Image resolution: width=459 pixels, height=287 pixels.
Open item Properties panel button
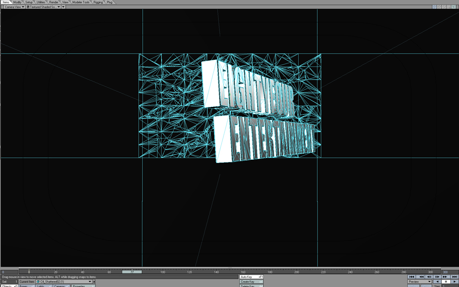tap(83, 286)
